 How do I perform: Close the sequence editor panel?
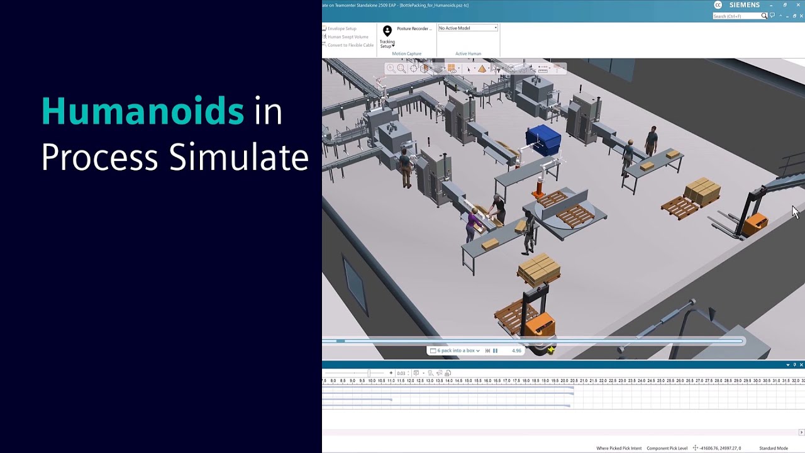coord(801,365)
